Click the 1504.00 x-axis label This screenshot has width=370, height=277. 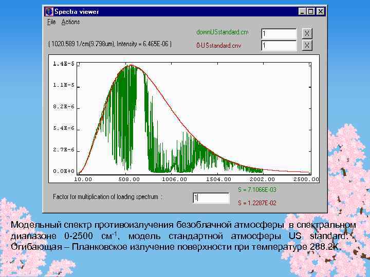point(218,179)
